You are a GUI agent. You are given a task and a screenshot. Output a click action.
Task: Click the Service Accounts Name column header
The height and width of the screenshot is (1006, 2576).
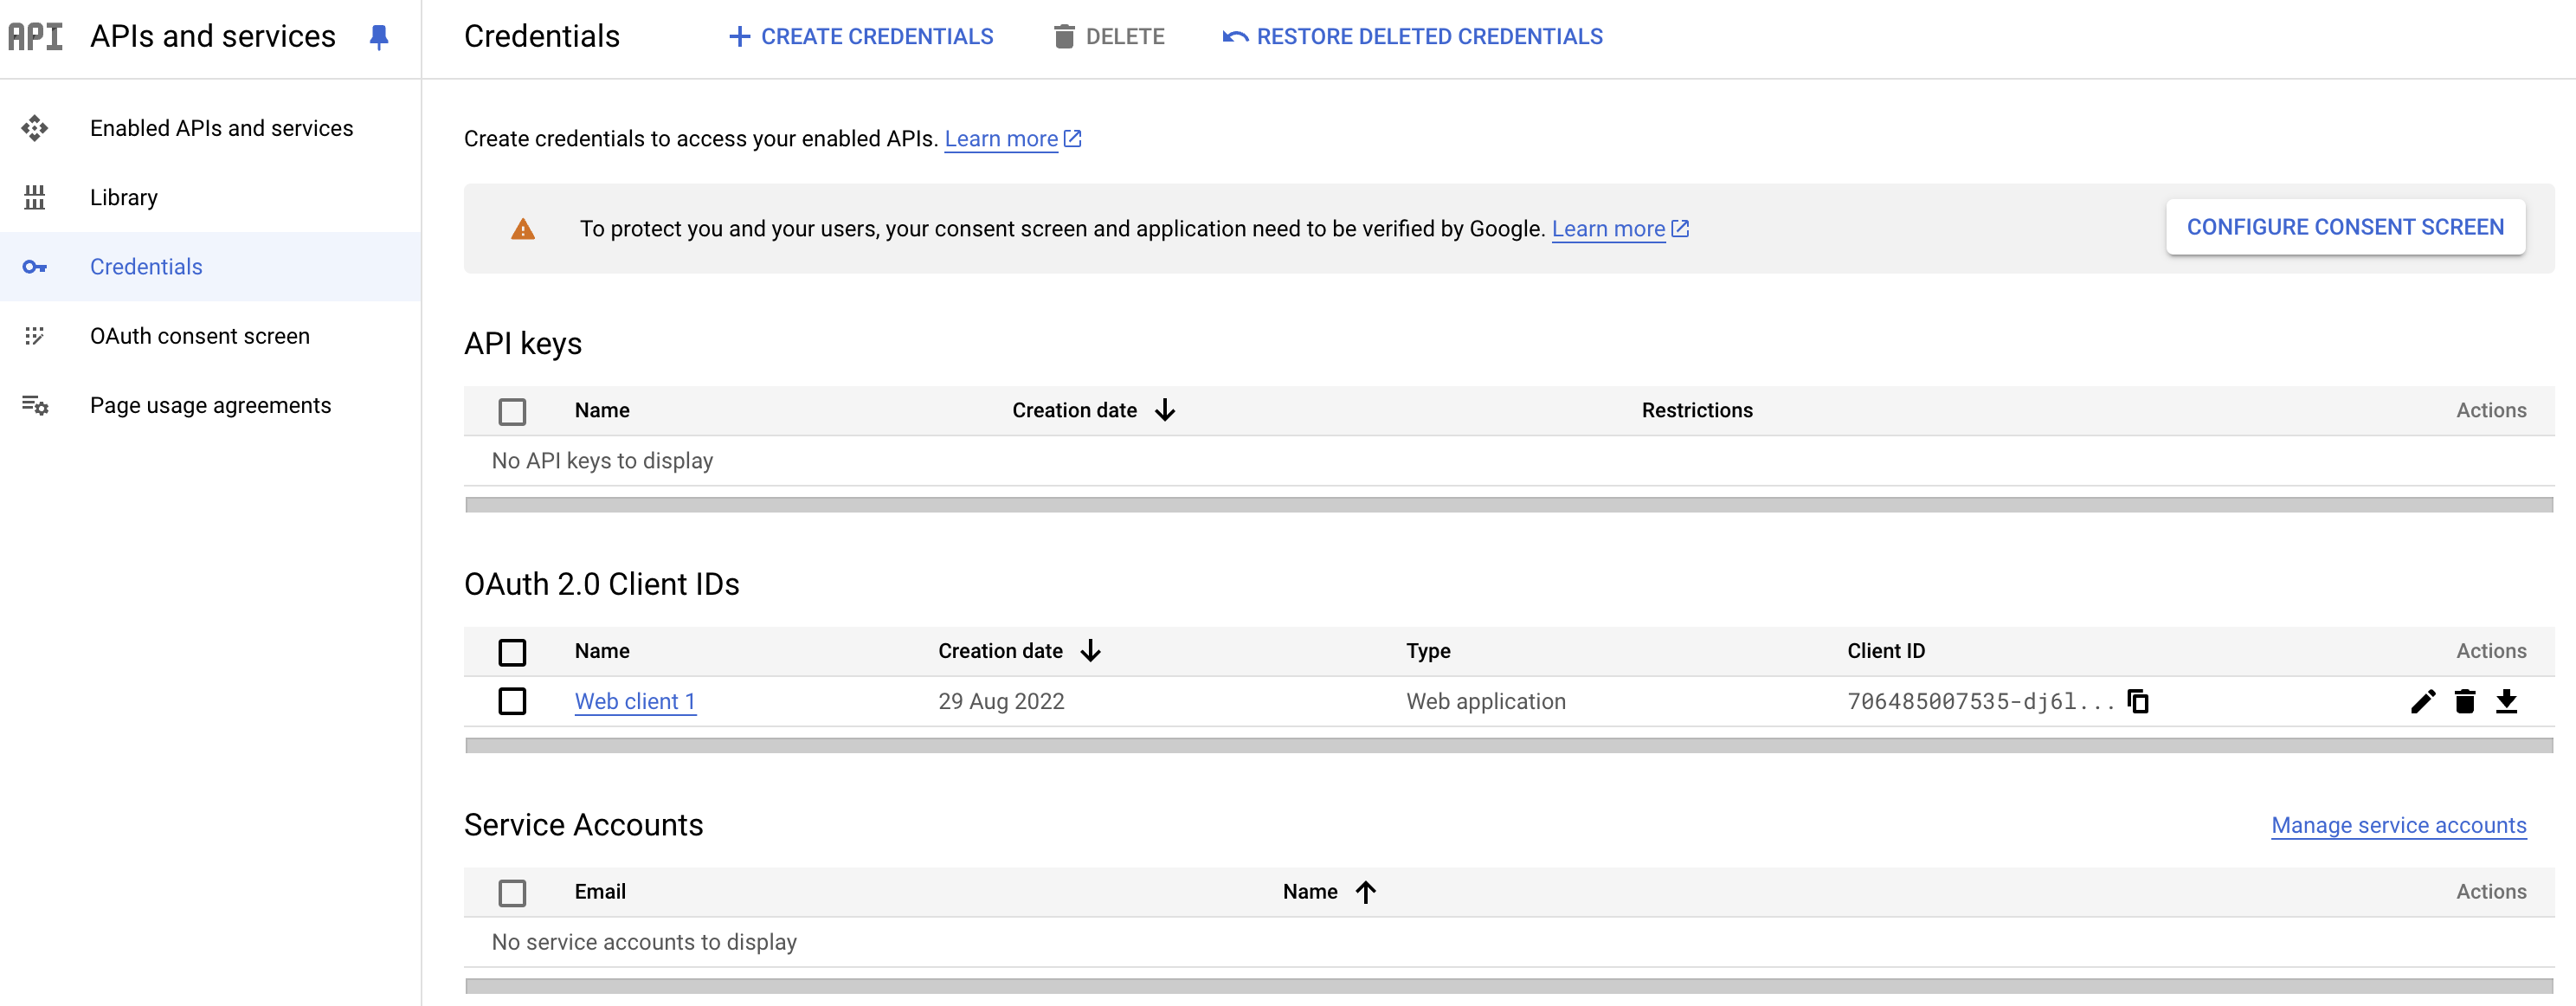(1310, 891)
